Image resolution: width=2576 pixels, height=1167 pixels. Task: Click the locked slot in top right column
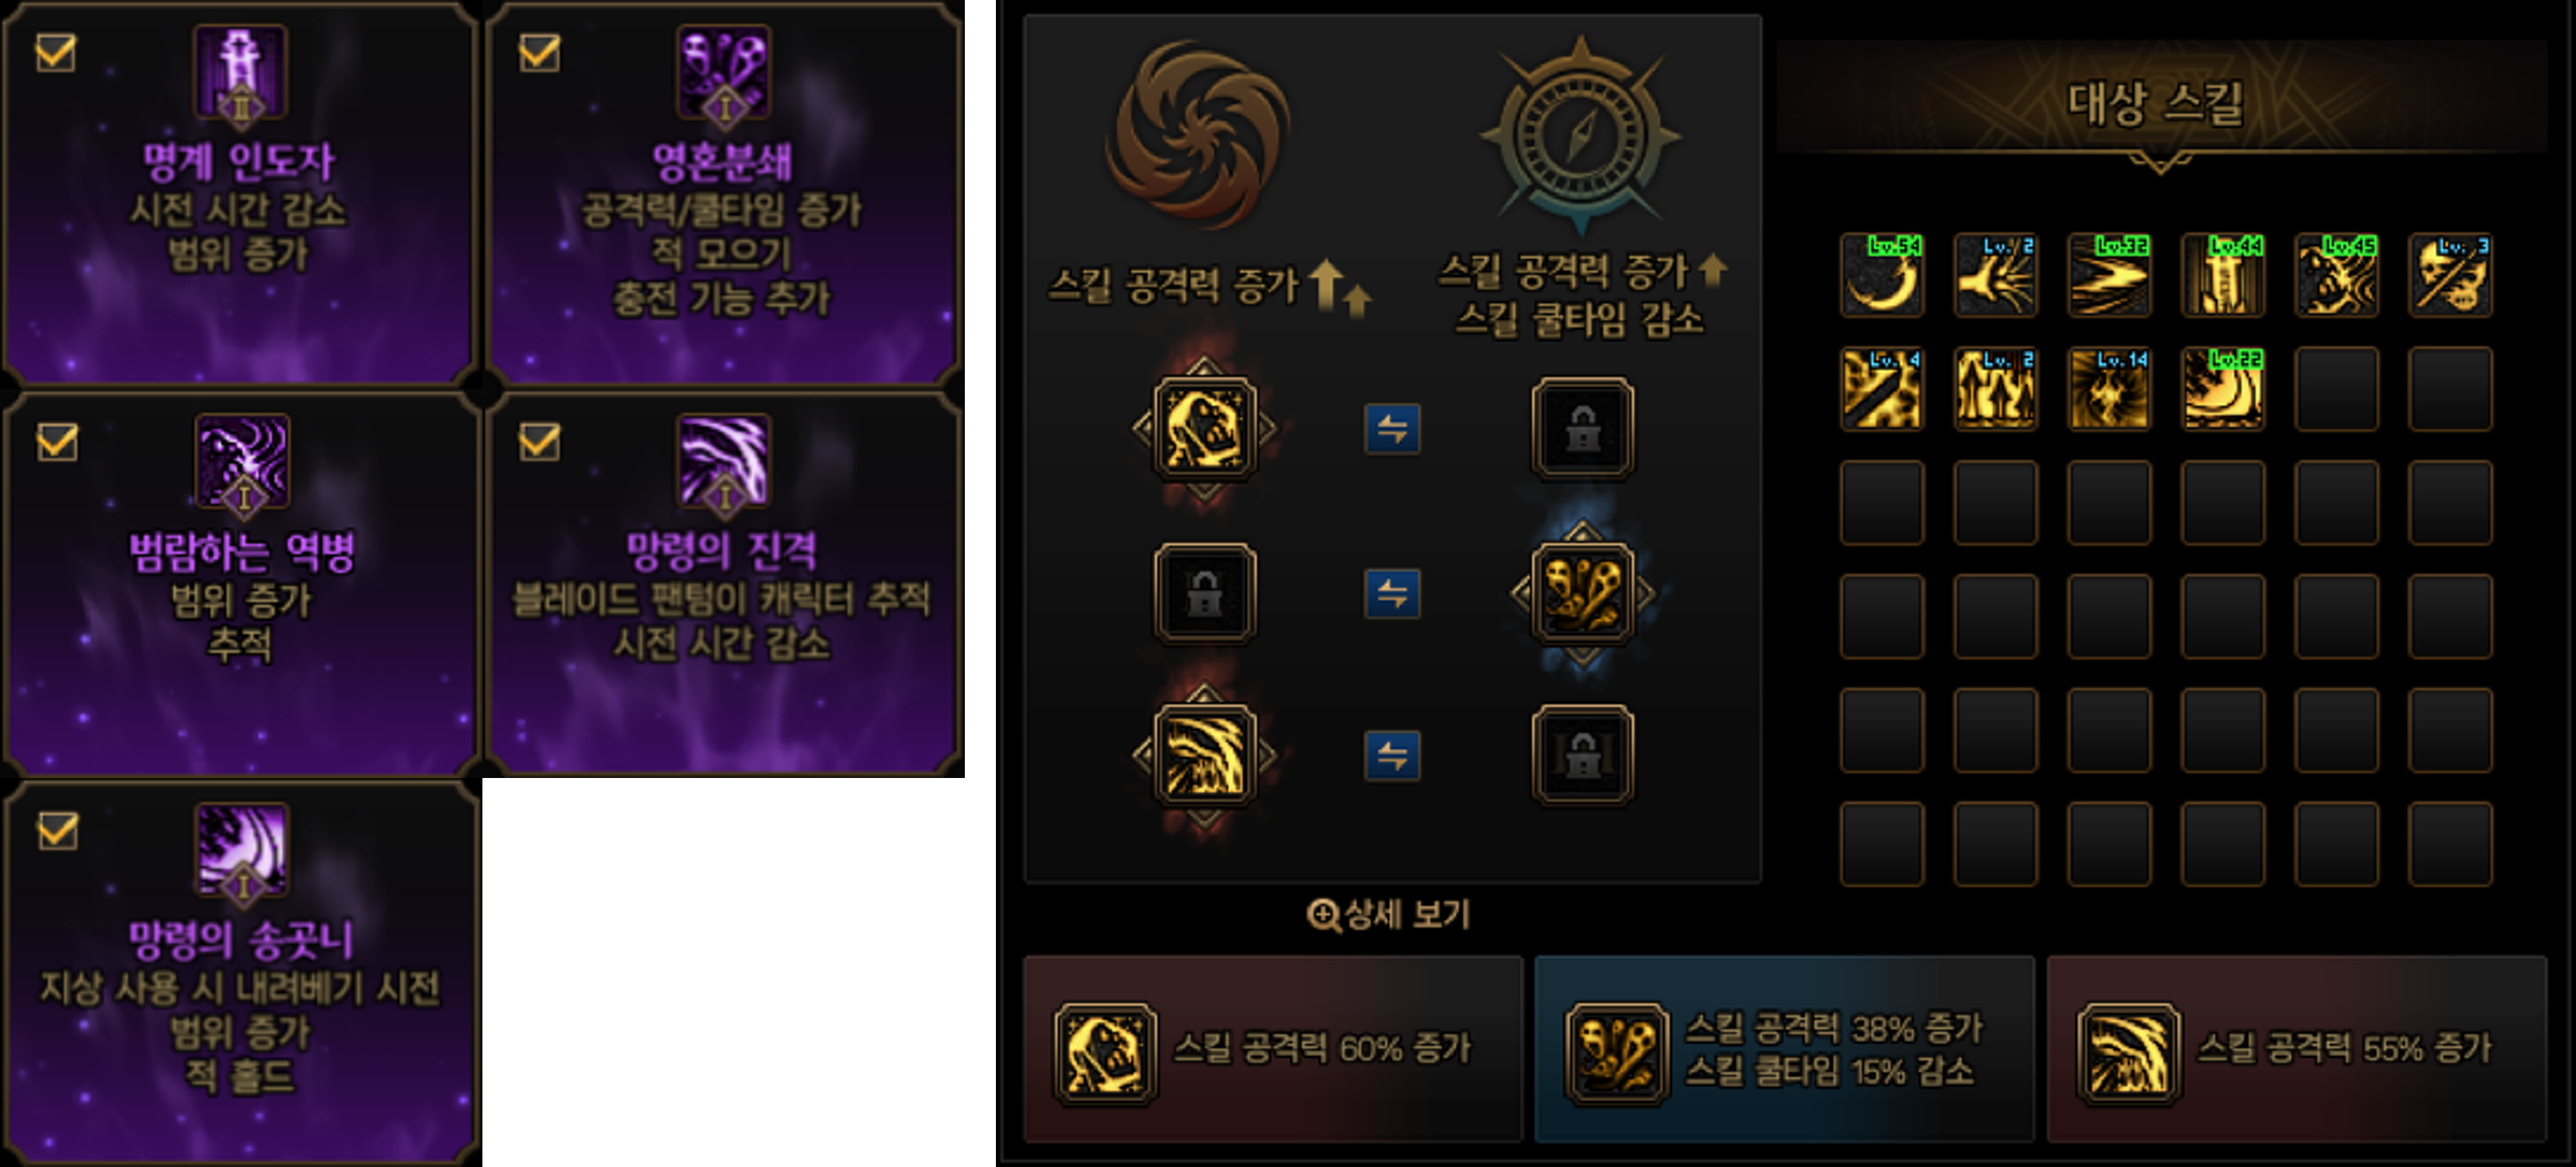pos(1583,429)
